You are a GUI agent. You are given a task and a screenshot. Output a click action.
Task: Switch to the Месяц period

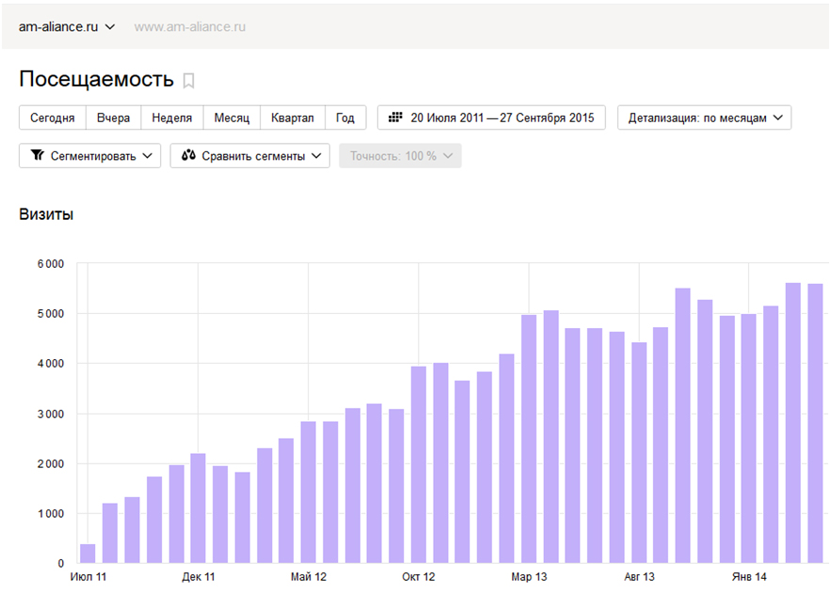tap(232, 117)
